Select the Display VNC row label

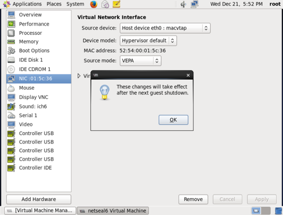(x=34, y=97)
